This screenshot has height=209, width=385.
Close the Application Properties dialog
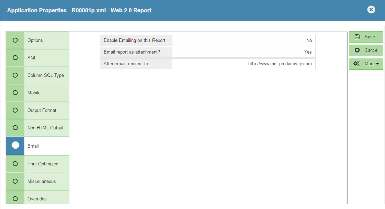click(371, 10)
